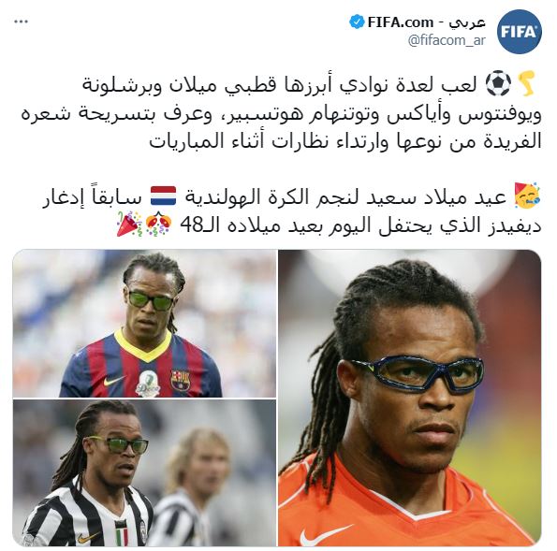The height and width of the screenshot is (551, 557).
Task: Click the blue verified badge icon
Action: pyautogui.click(x=357, y=22)
